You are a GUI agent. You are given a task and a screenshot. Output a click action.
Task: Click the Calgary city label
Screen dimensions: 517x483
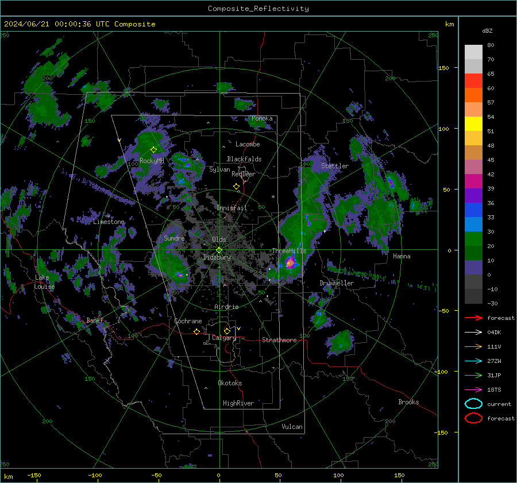pos(224,338)
